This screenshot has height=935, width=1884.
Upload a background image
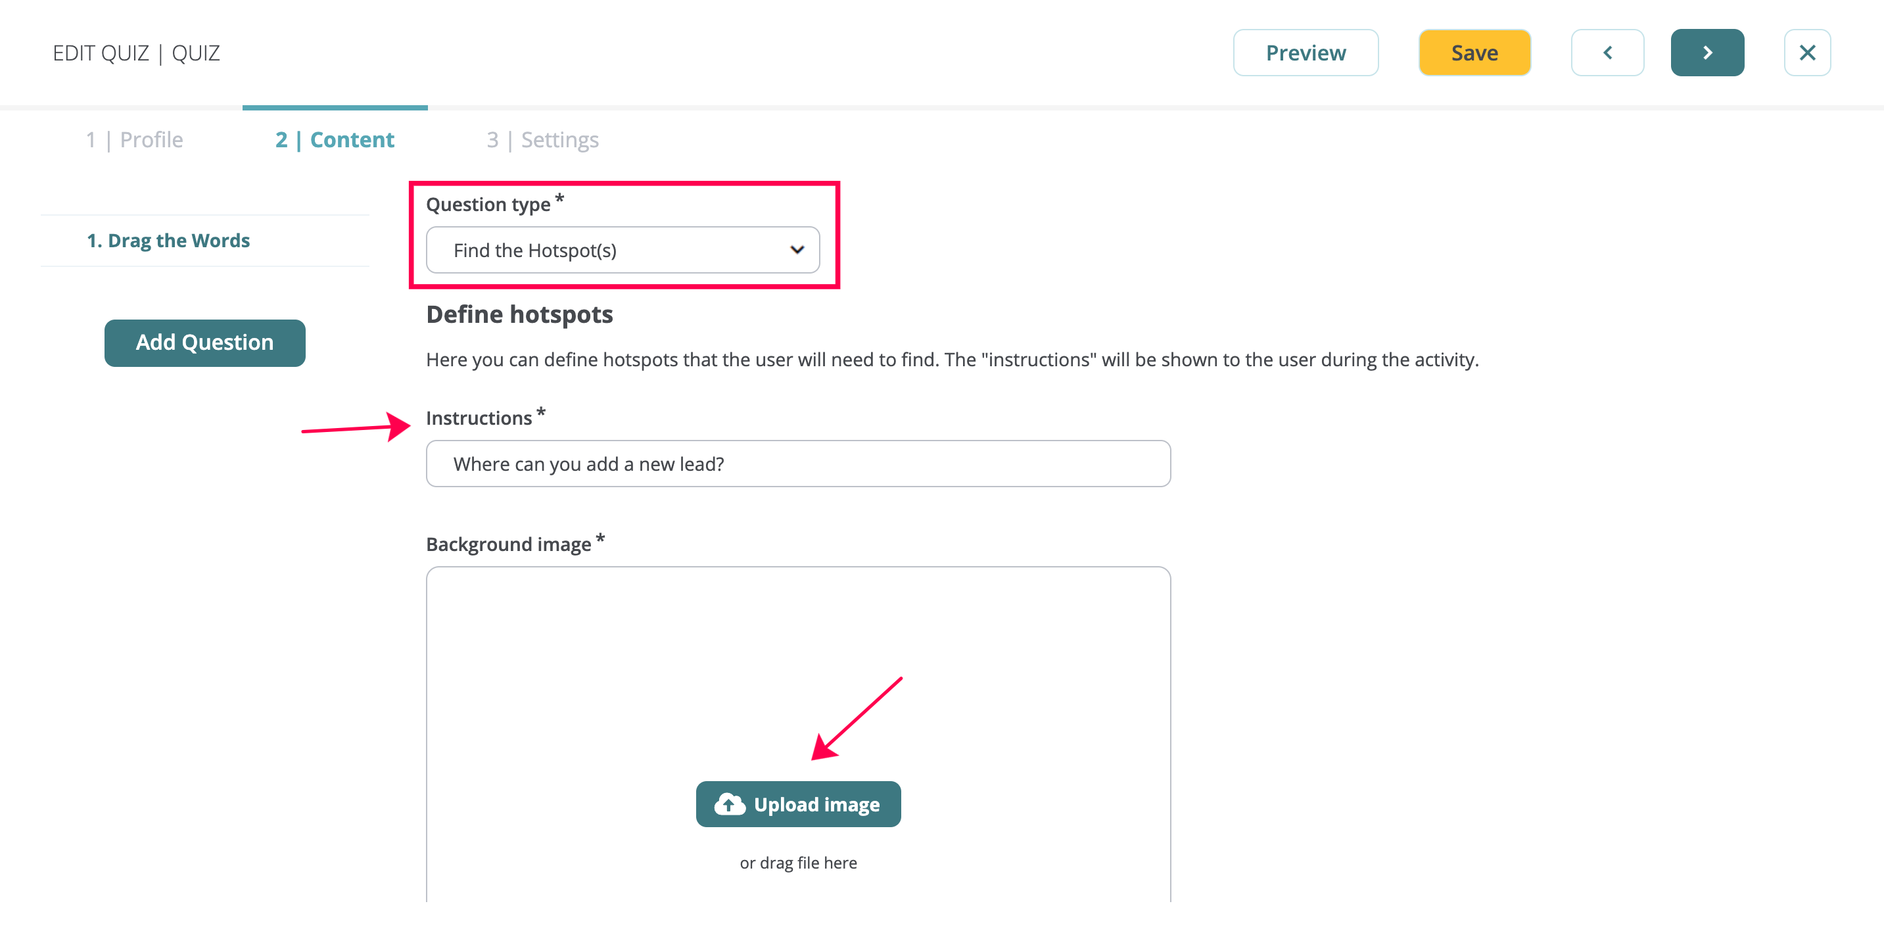click(x=798, y=804)
